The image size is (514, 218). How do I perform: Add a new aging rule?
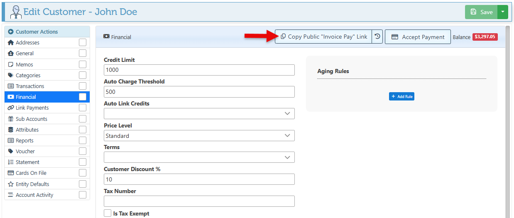[401, 96]
